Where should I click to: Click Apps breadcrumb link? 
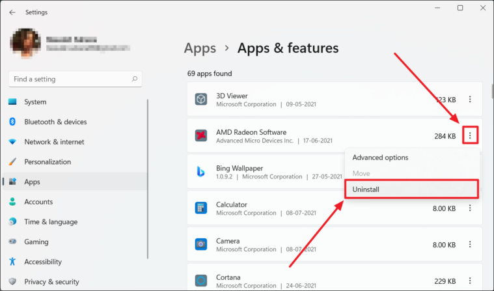pyautogui.click(x=200, y=48)
